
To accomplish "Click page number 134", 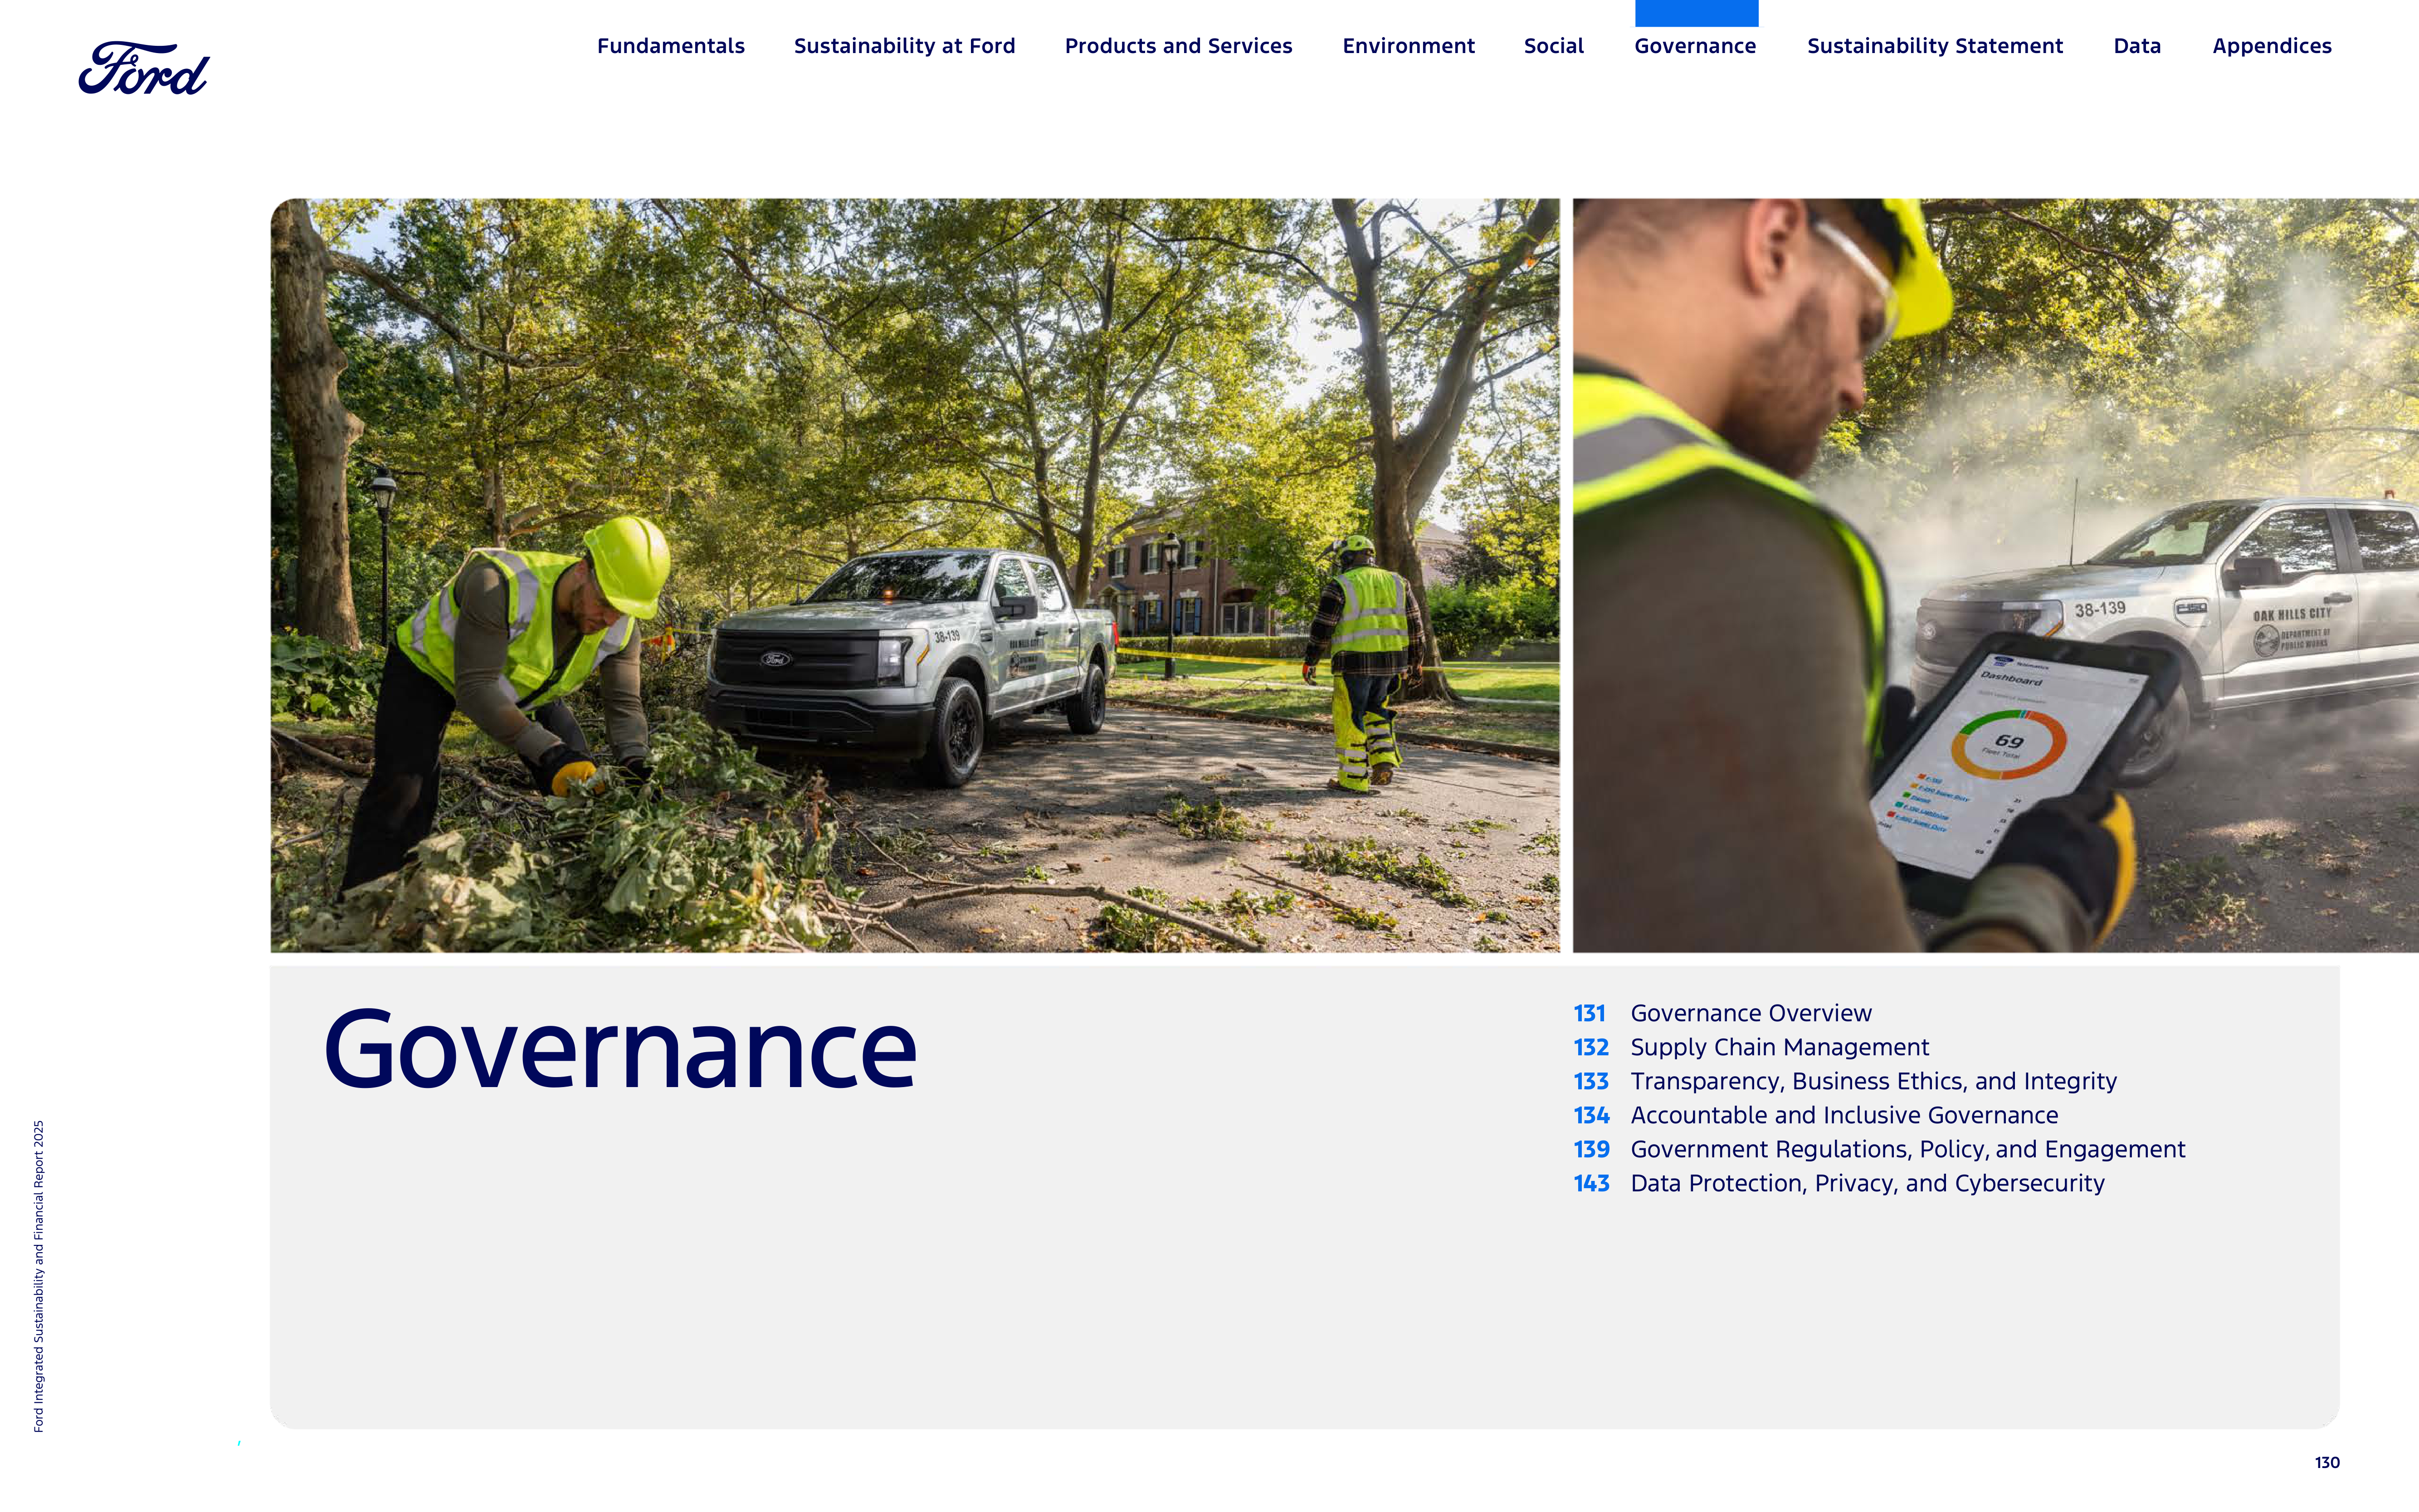I will point(1591,1115).
